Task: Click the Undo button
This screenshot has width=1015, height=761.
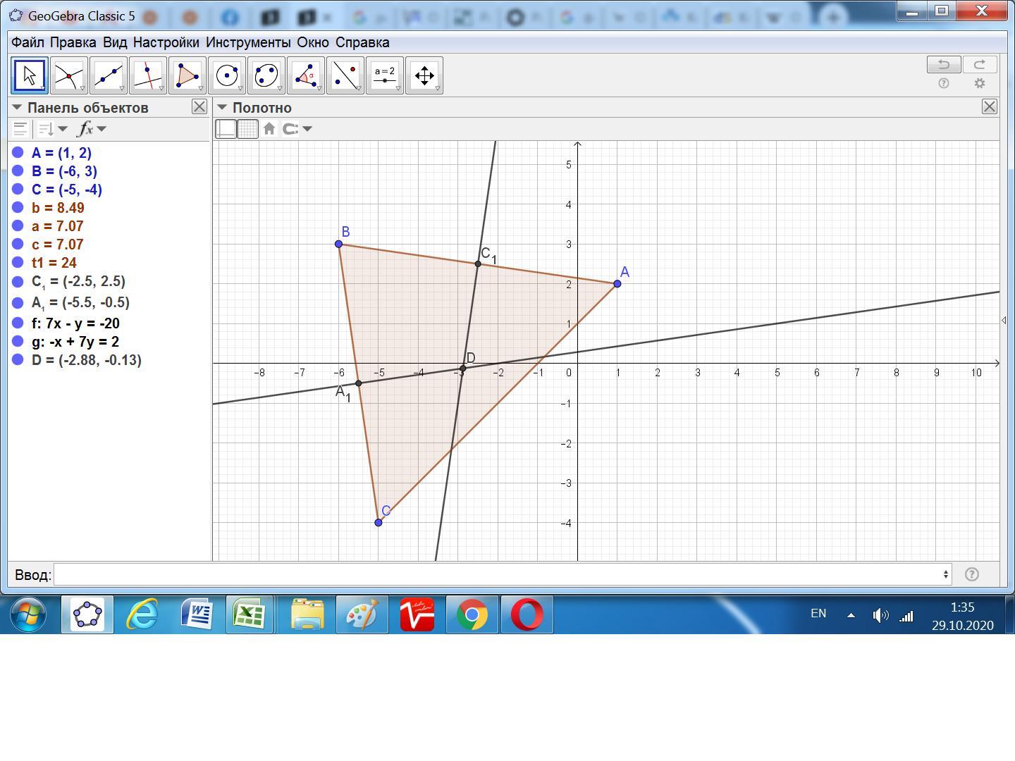Action: [944, 65]
